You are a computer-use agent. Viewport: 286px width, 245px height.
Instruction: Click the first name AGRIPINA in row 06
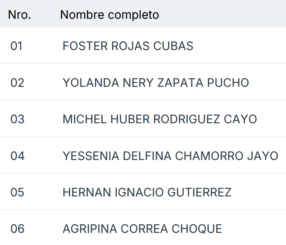[90, 229]
